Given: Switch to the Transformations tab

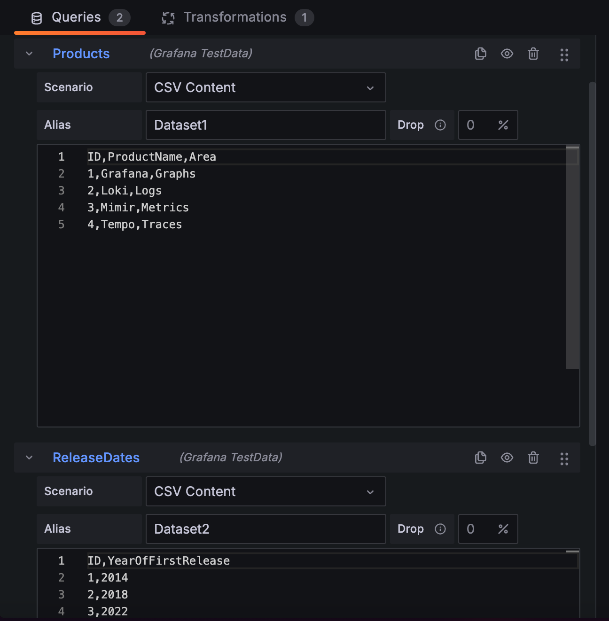Looking at the screenshot, I should coord(235,17).
